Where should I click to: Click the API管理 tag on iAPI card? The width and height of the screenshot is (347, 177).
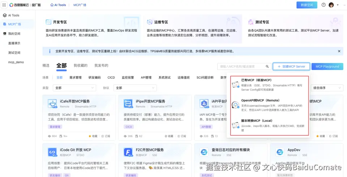pyautogui.click(x=206, y=127)
